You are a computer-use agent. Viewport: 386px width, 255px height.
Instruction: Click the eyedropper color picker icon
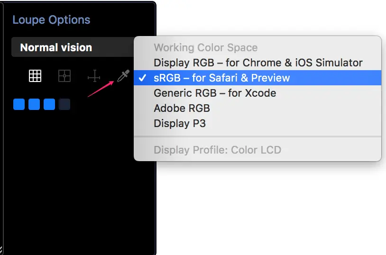pos(123,76)
